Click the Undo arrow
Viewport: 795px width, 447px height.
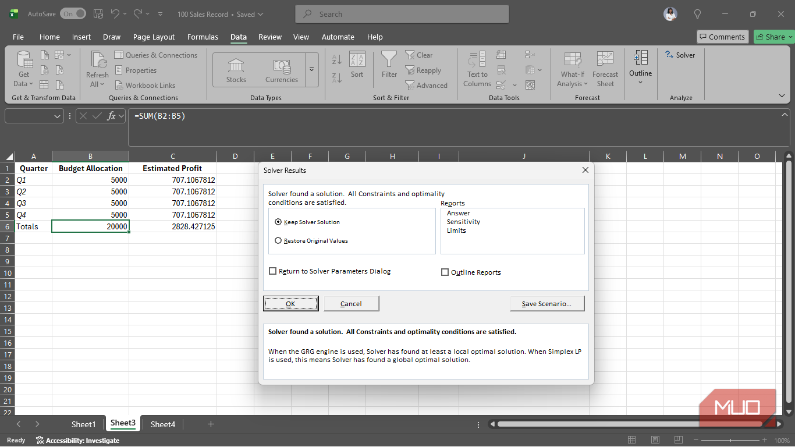[115, 14]
